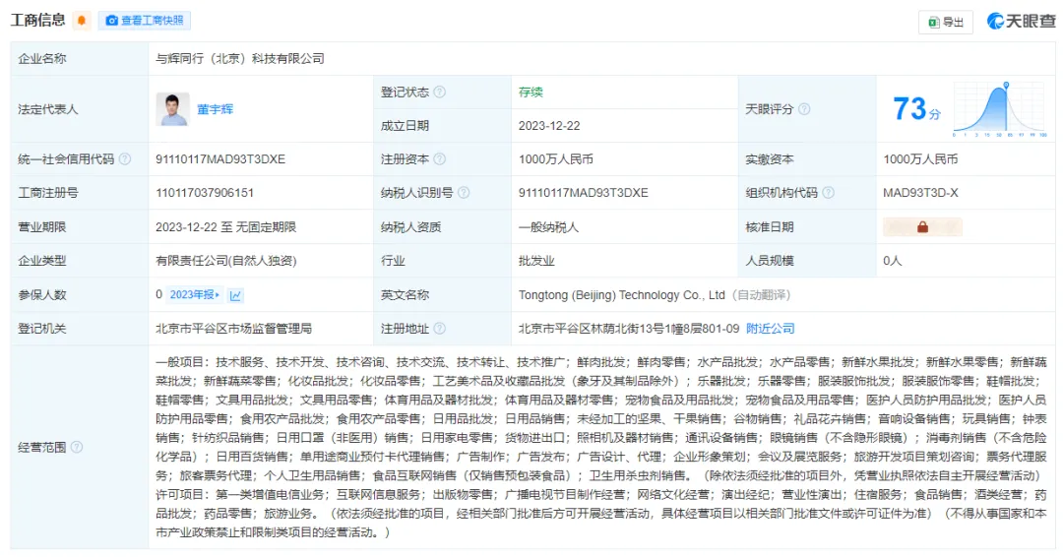This screenshot has height=558, width=1063.
Task: Unlock the hidden 核准日期 lock icon
Action: click(922, 227)
